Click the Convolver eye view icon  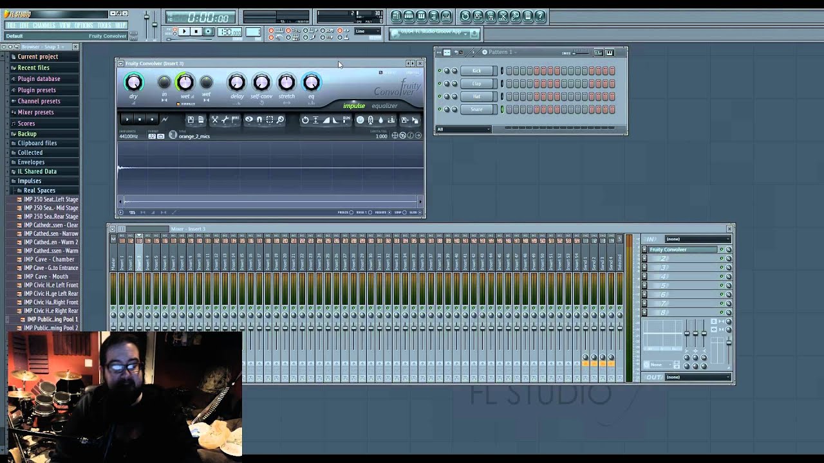(248, 120)
